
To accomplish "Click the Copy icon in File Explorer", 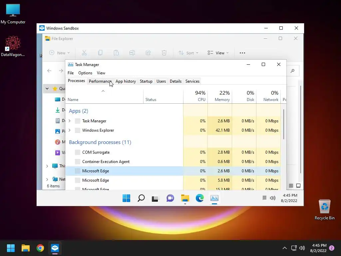I will [x=100, y=53].
